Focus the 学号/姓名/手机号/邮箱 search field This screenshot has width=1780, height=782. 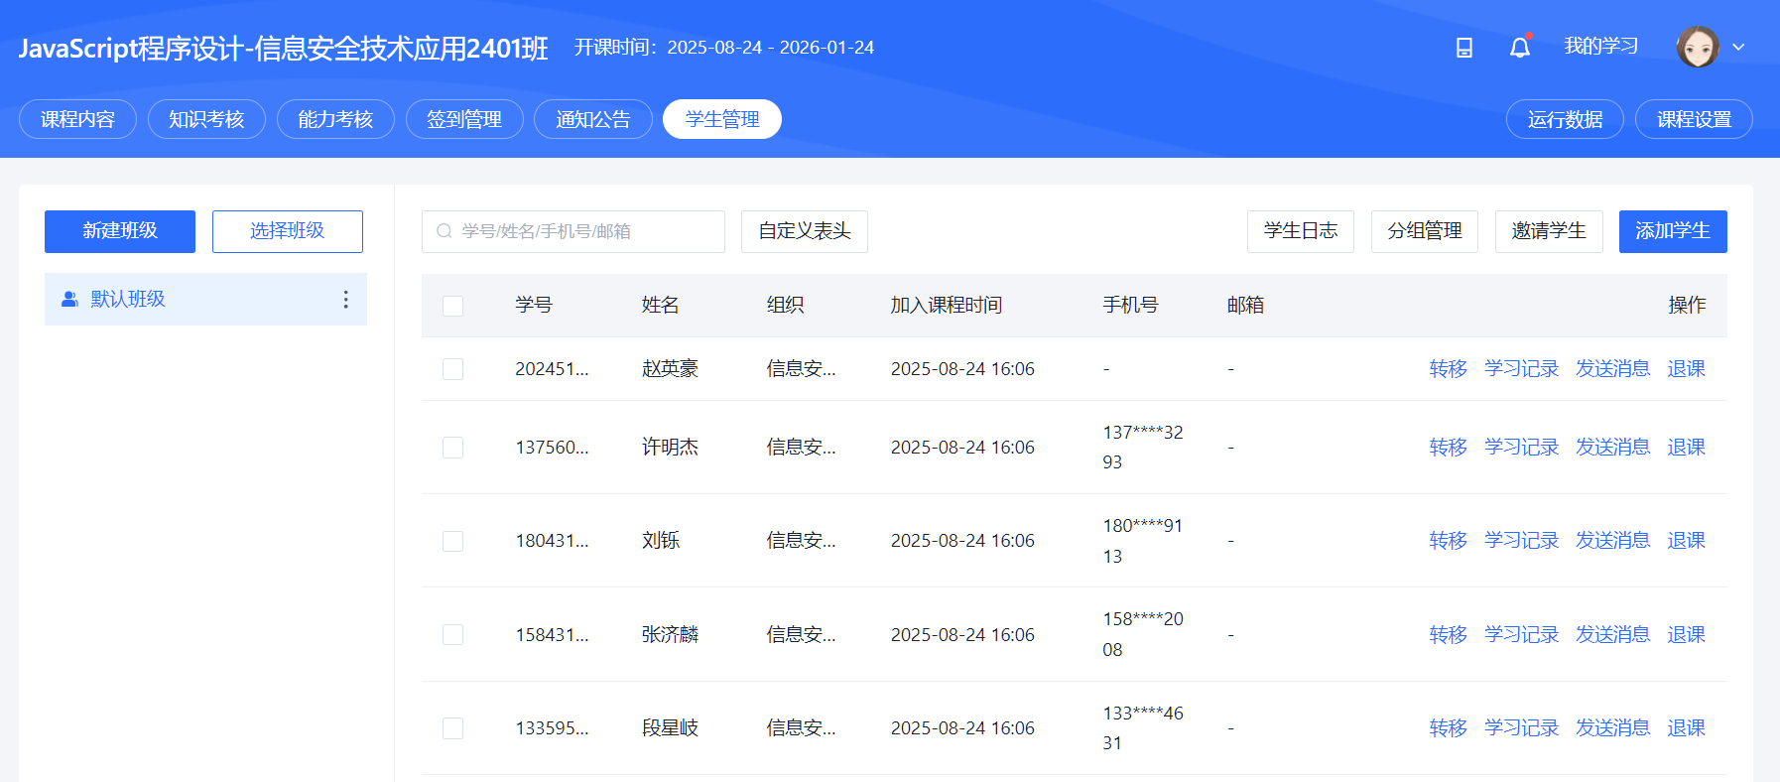573,231
